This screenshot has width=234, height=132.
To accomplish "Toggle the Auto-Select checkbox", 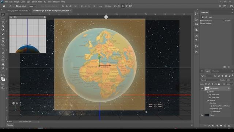I will (x=17, y=6).
